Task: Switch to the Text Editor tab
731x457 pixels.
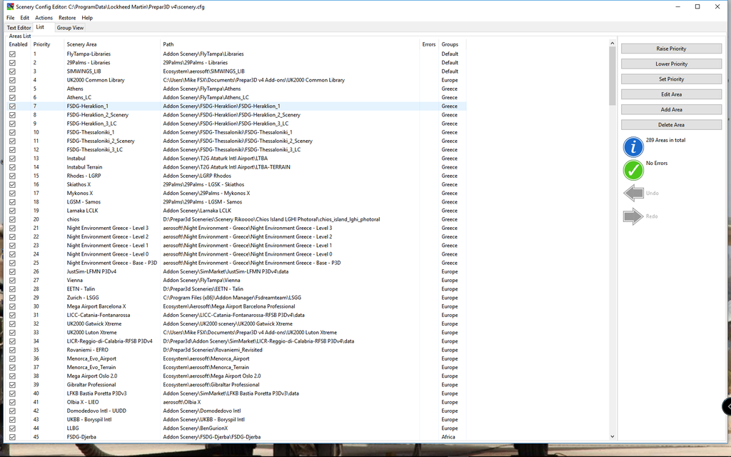Action: point(19,28)
